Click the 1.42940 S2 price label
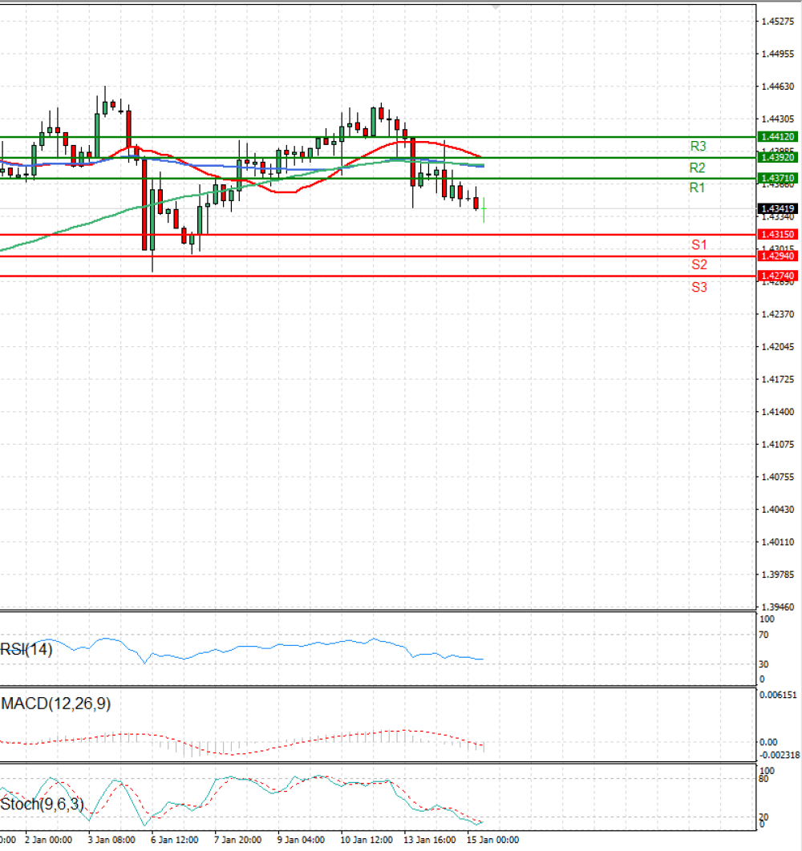The image size is (802, 851). click(x=778, y=256)
